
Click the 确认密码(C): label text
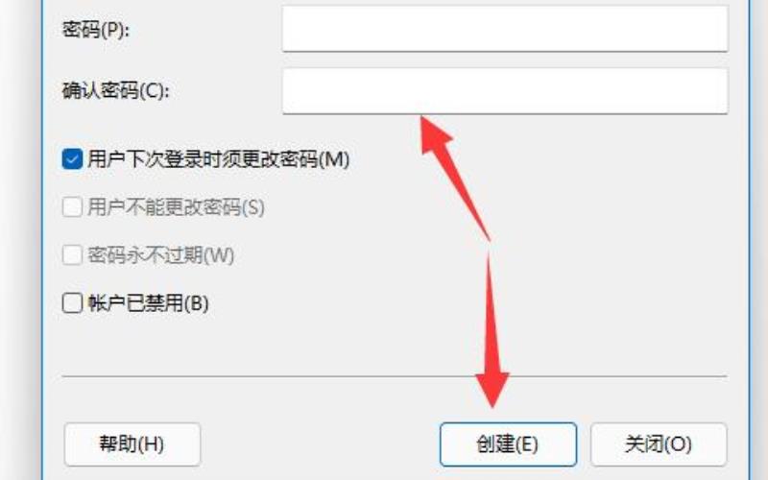[115, 90]
